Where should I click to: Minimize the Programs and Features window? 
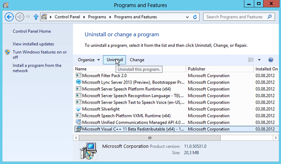(x=249, y=4)
